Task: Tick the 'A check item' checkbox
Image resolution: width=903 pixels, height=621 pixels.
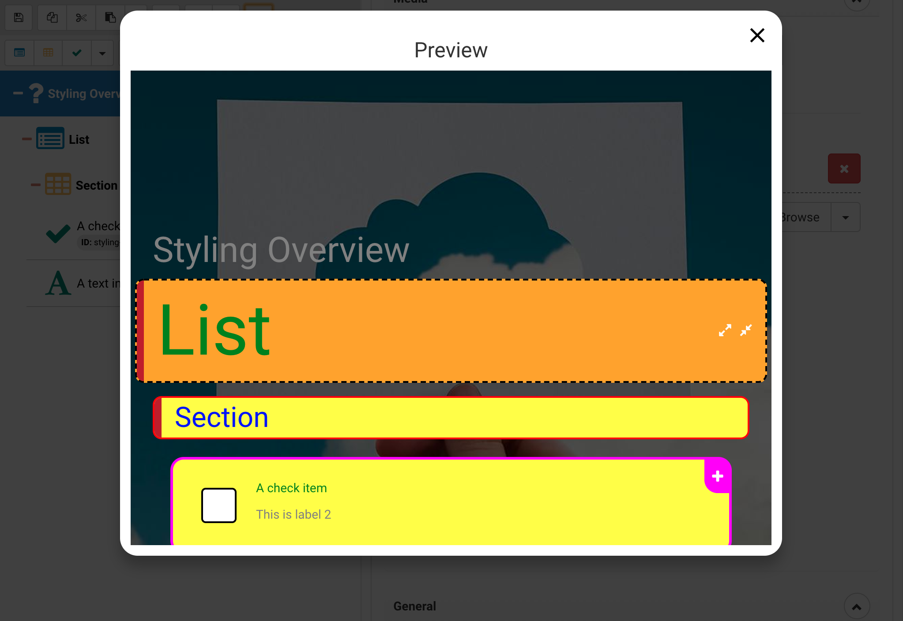Action: (x=218, y=505)
